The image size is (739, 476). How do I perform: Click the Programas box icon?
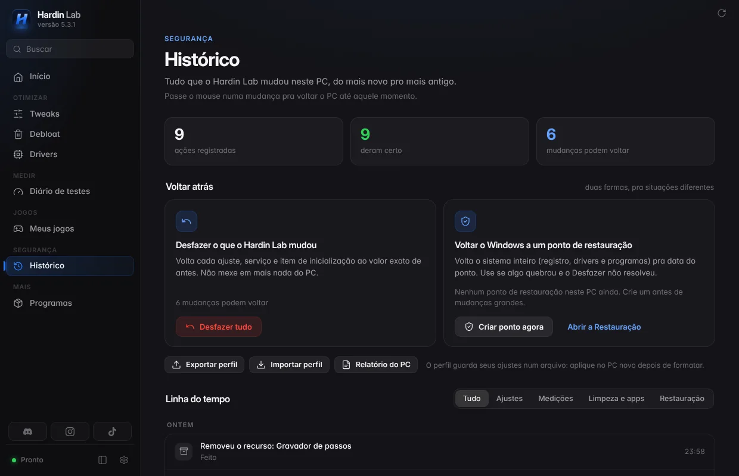click(x=18, y=303)
